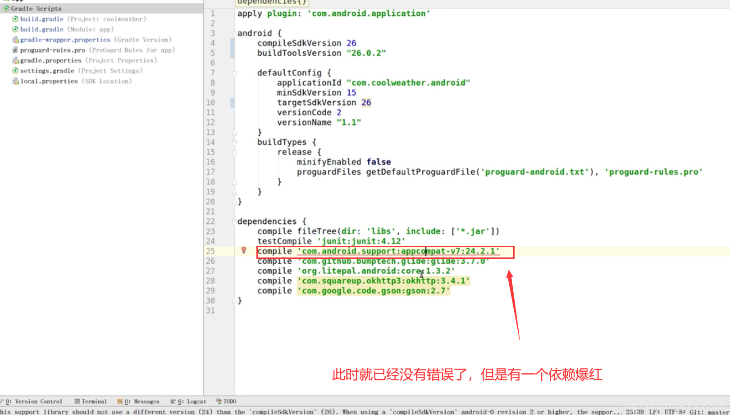This screenshot has width=730, height=415.
Task: Click TODO tab icon
Action: pos(219,401)
